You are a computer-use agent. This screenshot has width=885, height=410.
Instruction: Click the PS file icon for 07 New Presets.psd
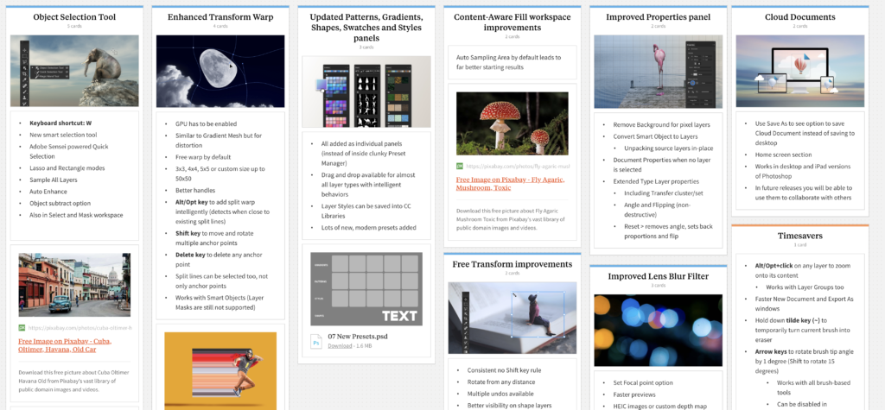(316, 341)
